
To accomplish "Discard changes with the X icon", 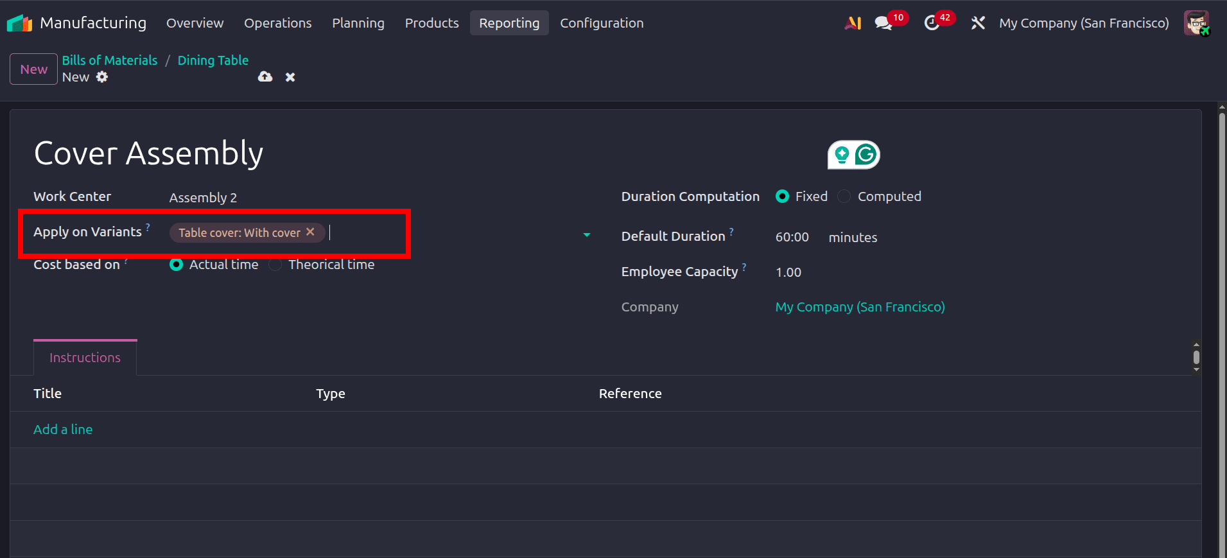I will click(x=290, y=77).
